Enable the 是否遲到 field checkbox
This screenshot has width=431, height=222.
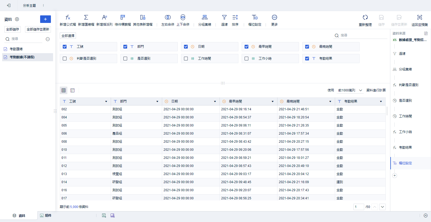click(x=125, y=59)
